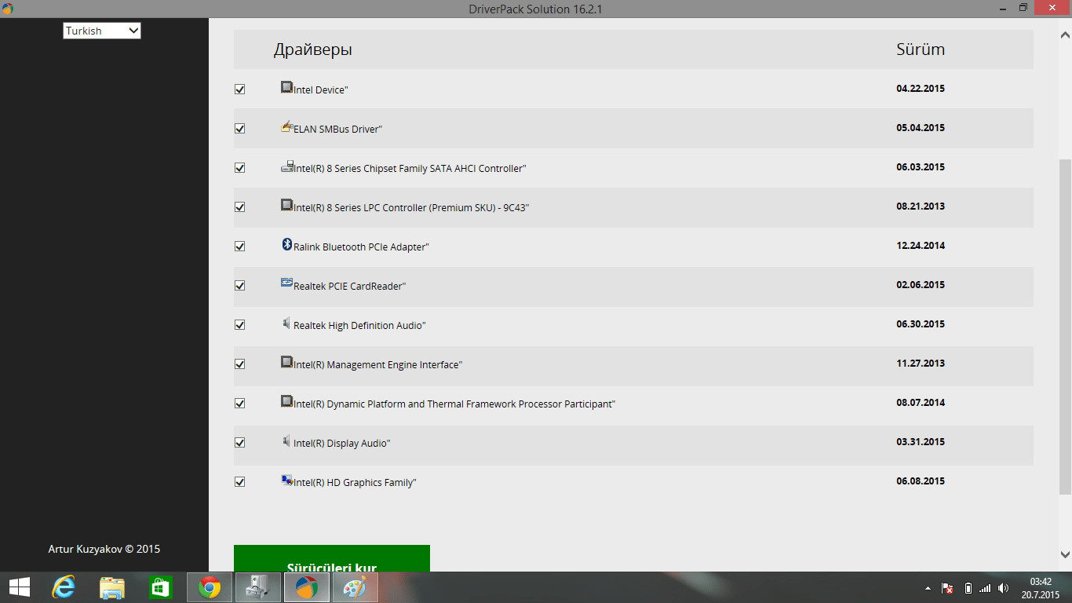This screenshot has width=1072, height=603.
Task: Click the DriverPack taskbar button
Action: tap(307, 587)
